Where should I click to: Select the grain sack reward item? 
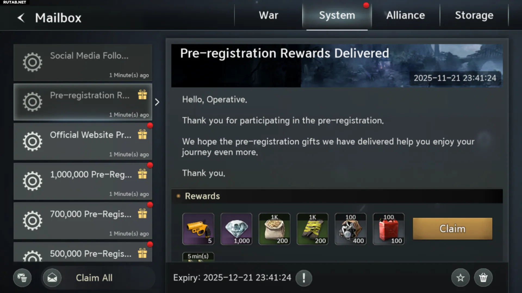274,229
